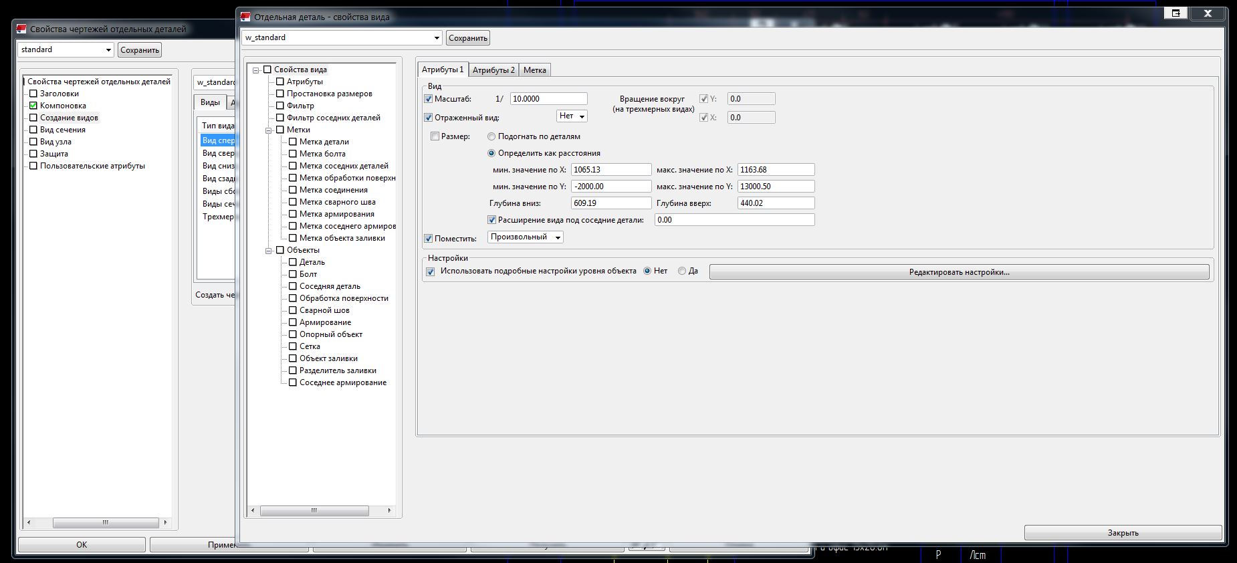
Task: Toggle Расширение вида под соседние детали checkbox
Action: click(492, 220)
